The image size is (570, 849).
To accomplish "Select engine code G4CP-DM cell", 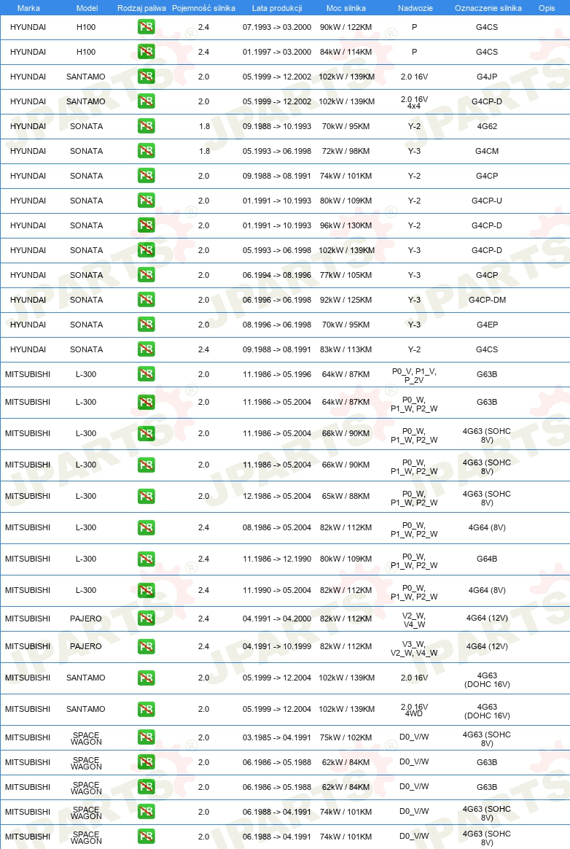I will click(487, 300).
